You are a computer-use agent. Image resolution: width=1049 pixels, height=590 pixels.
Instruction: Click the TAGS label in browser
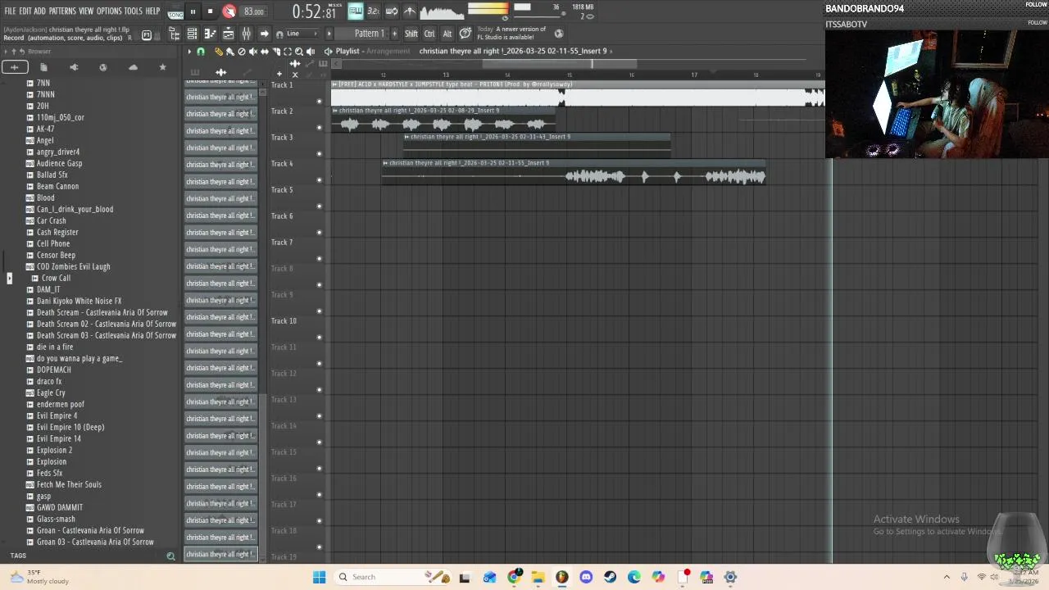point(18,556)
